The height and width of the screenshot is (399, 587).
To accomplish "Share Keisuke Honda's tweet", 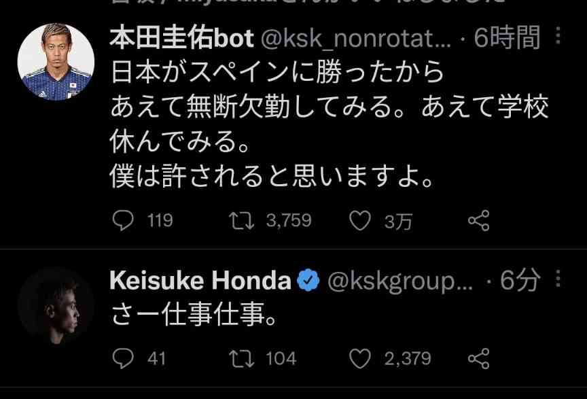I will click(x=478, y=358).
